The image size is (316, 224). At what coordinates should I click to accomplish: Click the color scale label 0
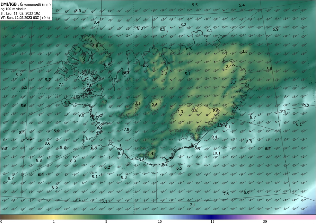(x=1, y=221)
